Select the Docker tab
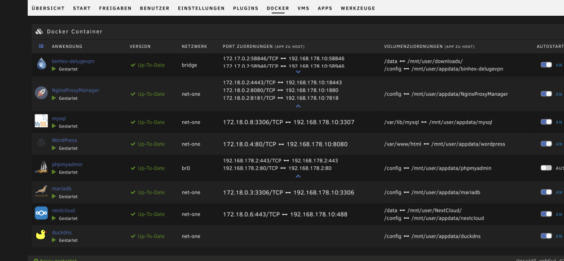Image resolution: width=564 pixels, height=261 pixels. click(x=278, y=8)
